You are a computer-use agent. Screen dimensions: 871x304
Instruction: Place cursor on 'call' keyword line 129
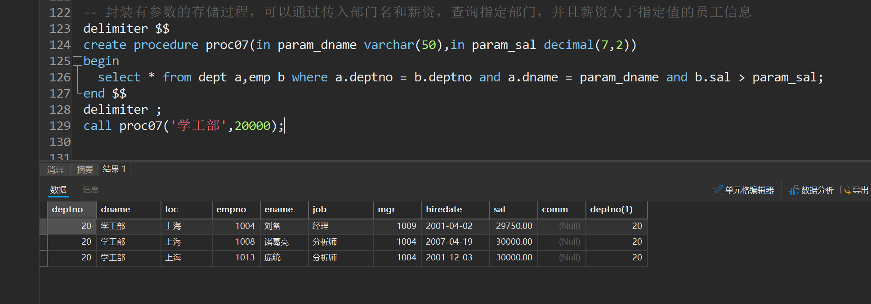pyautogui.click(x=98, y=126)
